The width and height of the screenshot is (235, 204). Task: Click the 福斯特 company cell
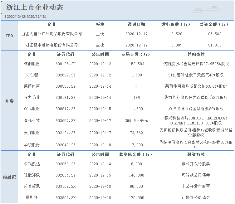point(32,197)
